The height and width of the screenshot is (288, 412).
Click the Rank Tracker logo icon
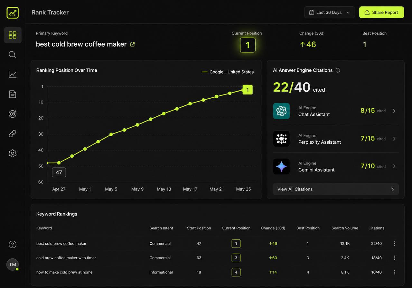pyautogui.click(x=13, y=13)
